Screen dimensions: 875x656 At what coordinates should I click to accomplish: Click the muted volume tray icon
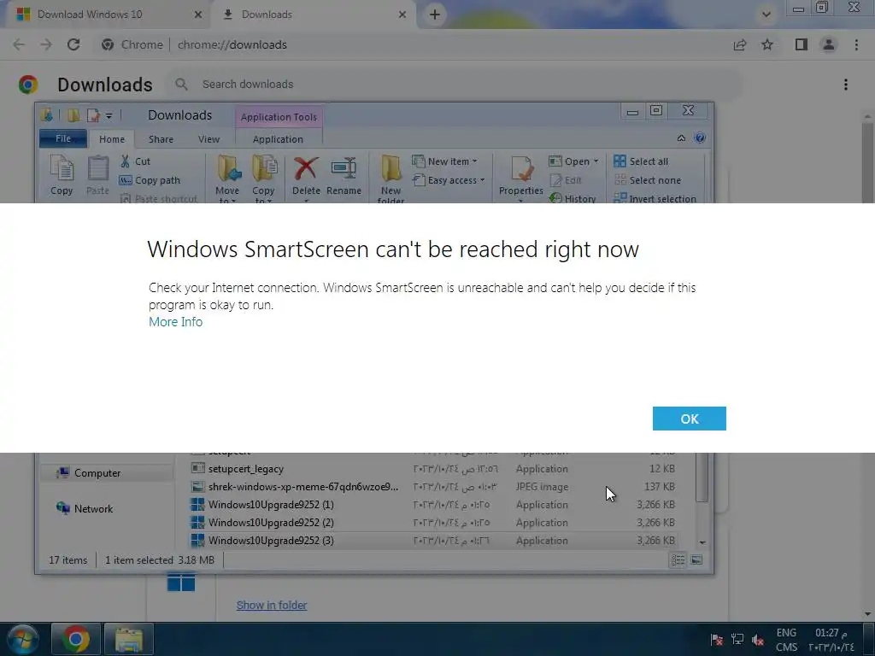click(x=758, y=640)
